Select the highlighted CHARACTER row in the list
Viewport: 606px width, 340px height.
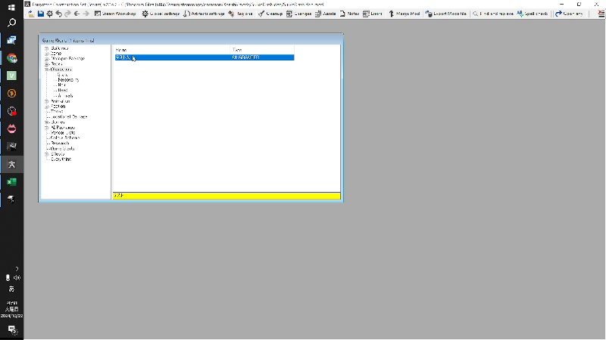[205, 57]
